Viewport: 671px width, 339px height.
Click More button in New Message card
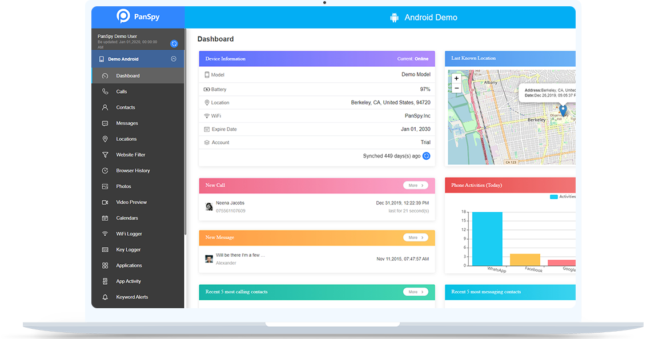click(x=416, y=237)
